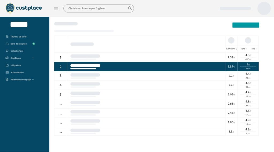Toggle the hamburger menu icon
The image size is (274, 152).
pos(56,9)
